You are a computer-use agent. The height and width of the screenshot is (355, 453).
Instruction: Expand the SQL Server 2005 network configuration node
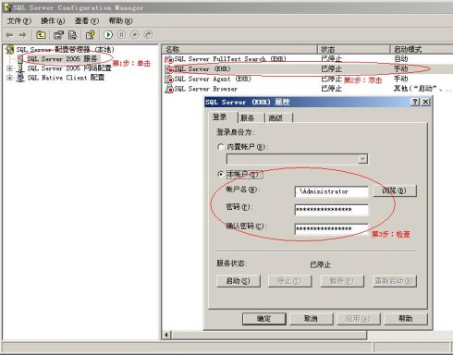[9, 68]
